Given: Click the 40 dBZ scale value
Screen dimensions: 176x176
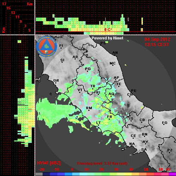Looking at the screenshot, I should 131,169.
